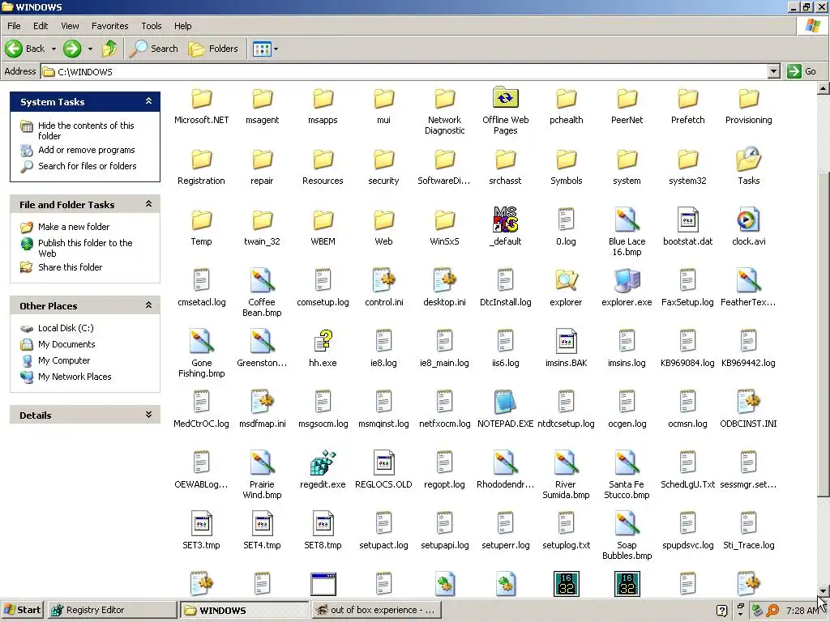Toggle the Folders pane button

(x=213, y=49)
